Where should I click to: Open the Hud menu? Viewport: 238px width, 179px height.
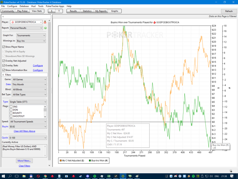click(x=33, y=6)
